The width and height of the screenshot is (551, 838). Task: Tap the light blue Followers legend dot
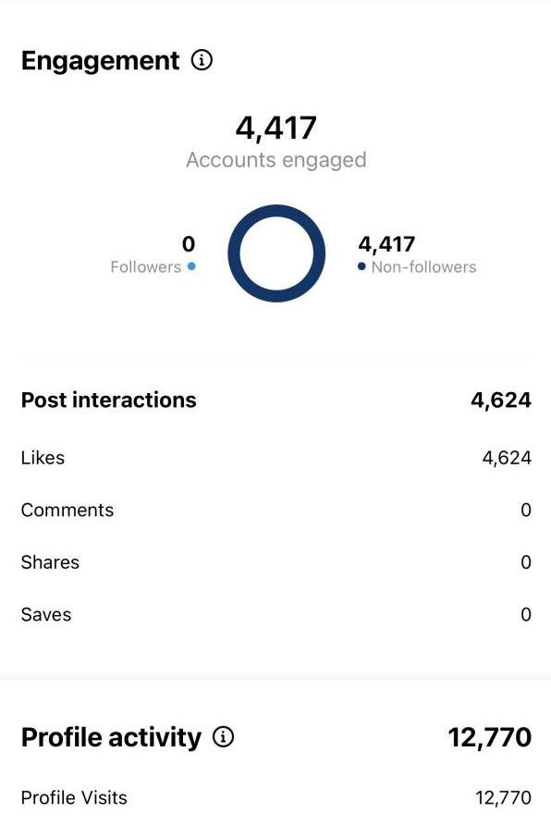point(191,266)
